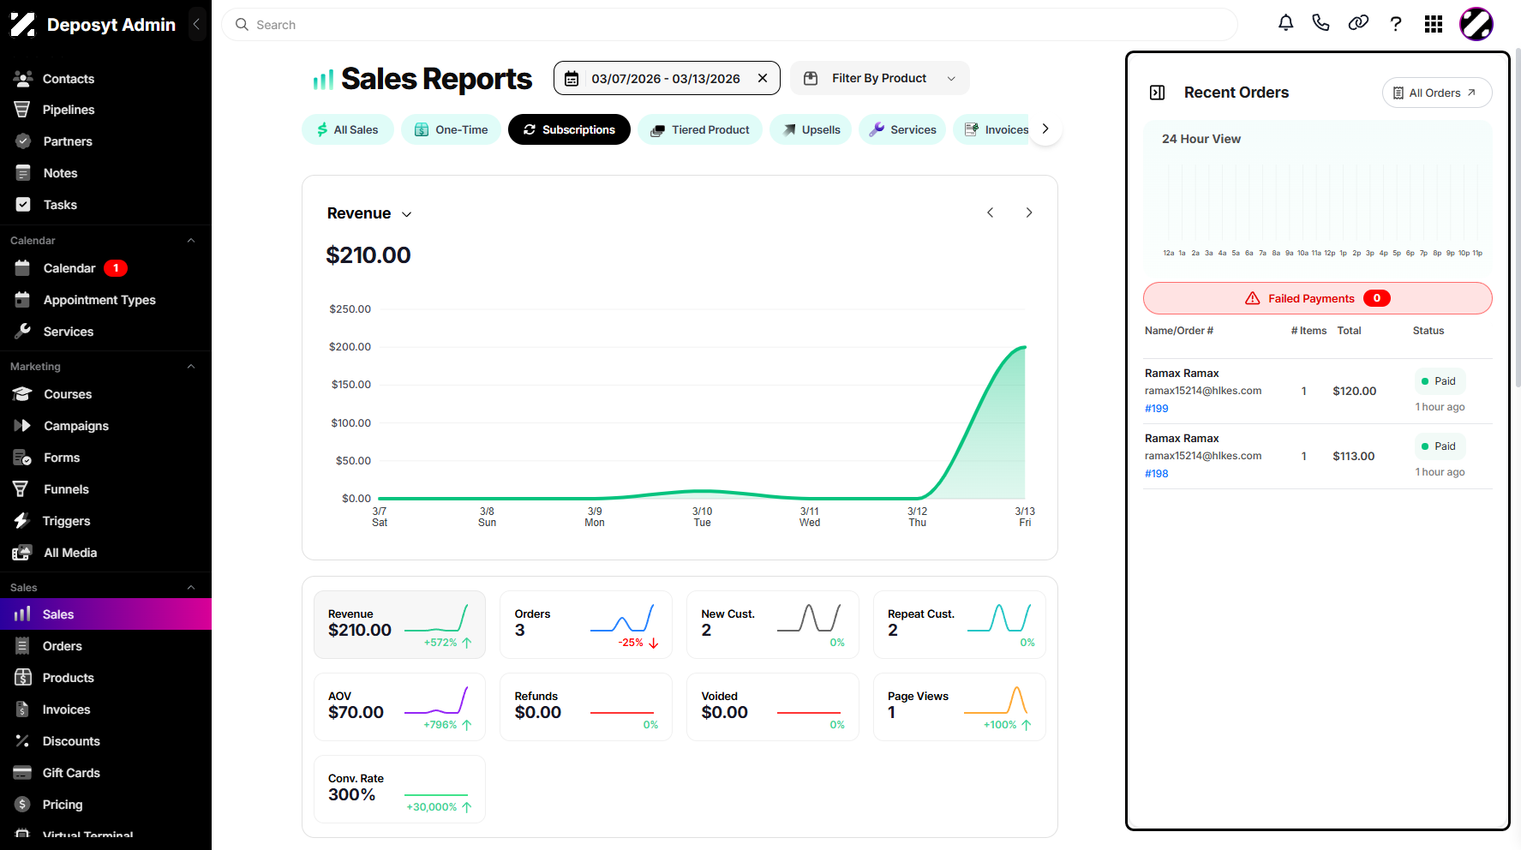1521x850 pixels.
Task: Open the Filter By Product dropdown
Action: click(x=880, y=78)
